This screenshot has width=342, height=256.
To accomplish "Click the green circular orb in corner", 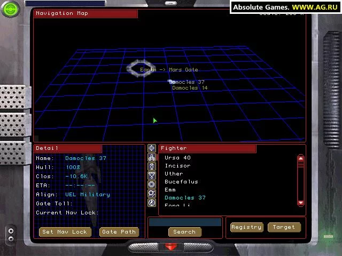I will (10, 9).
